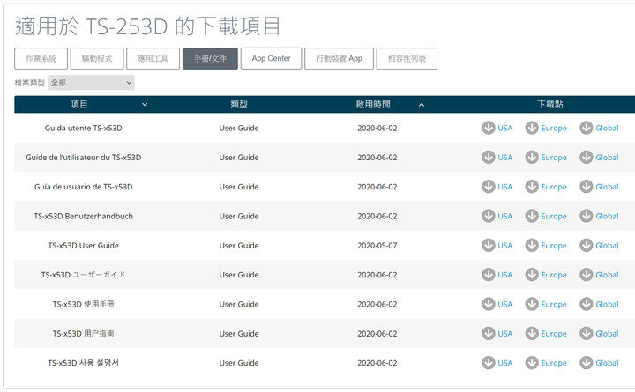Image resolution: width=635 pixels, height=392 pixels.
Task: Click Global download icon for TS-x53D User Guide row
Action: click(x=586, y=245)
